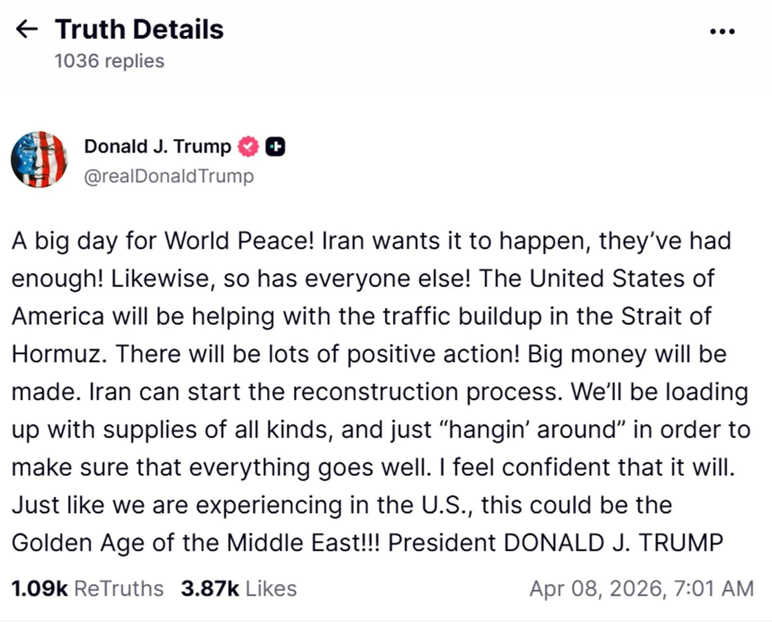Click the 'President DONALD J. TRUMP' signature
This screenshot has height=623, width=772.
tap(555, 543)
